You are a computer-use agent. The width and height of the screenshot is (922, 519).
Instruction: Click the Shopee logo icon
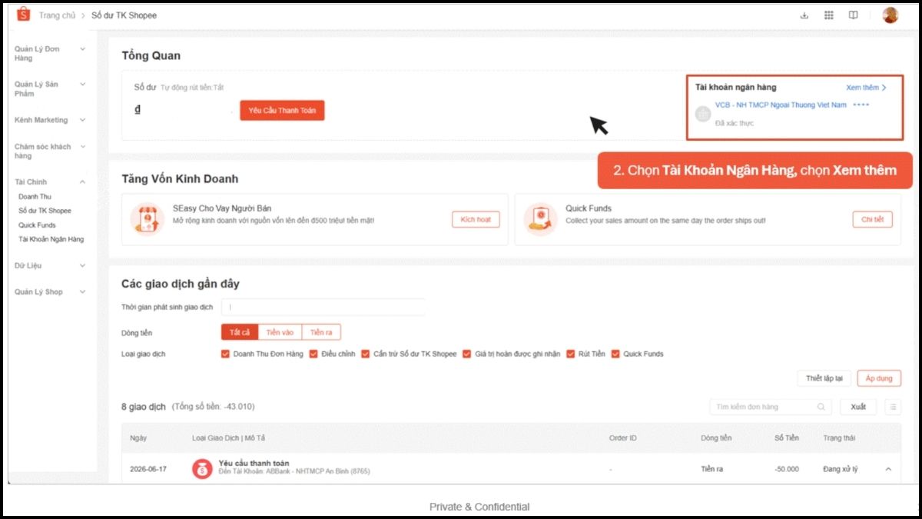tap(23, 15)
